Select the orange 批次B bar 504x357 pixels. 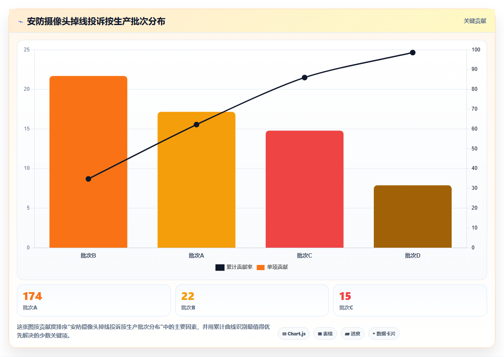coord(88,162)
